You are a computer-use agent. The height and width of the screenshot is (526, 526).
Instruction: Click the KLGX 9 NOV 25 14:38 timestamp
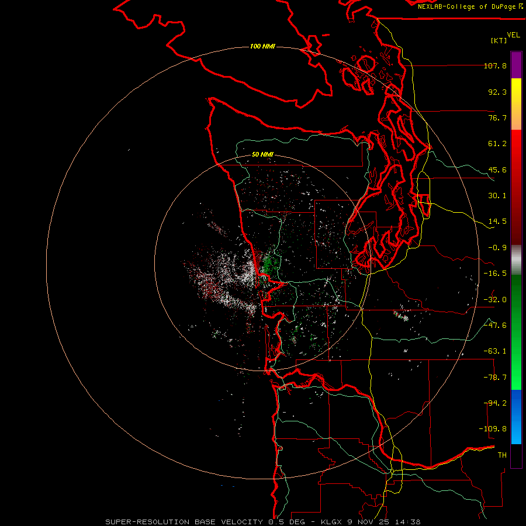pos(371,522)
